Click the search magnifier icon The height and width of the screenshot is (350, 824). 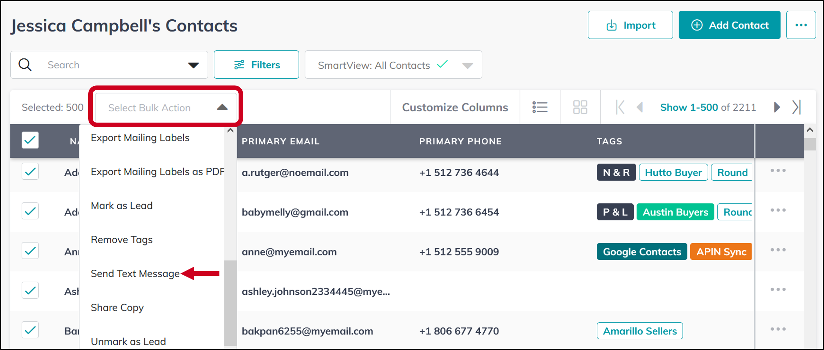click(25, 65)
